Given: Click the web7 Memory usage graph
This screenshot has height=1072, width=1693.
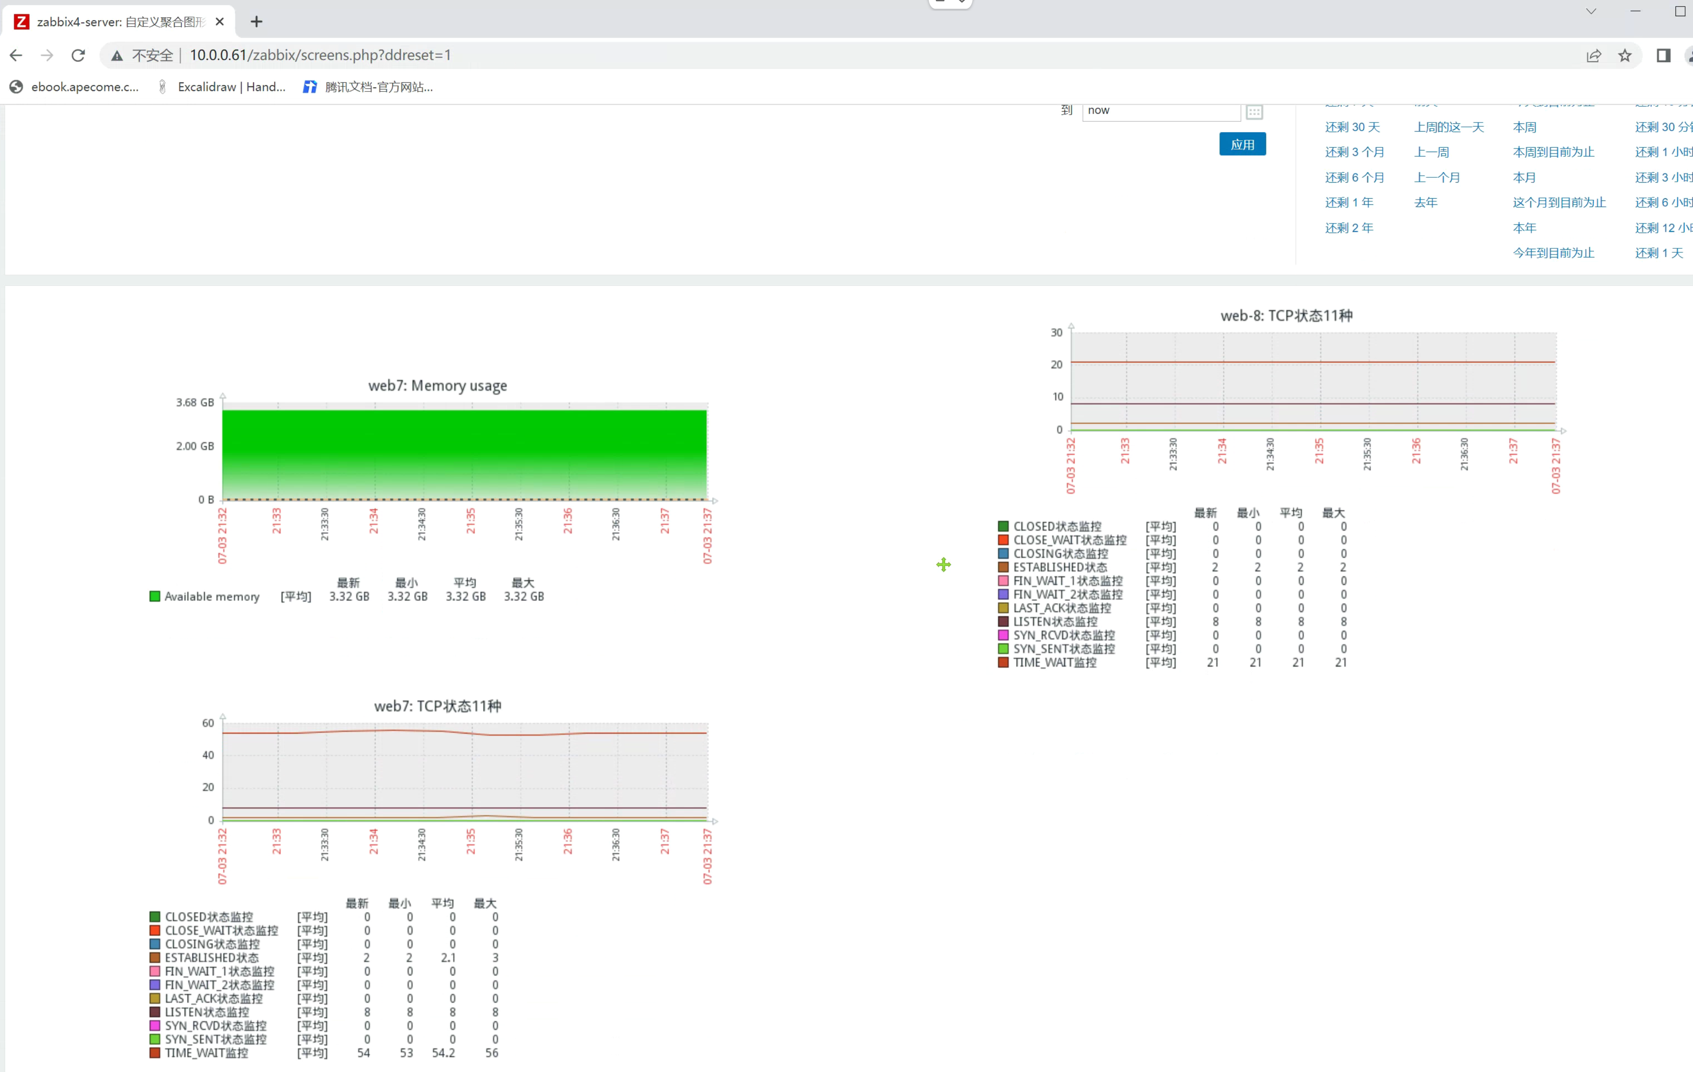Looking at the screenshot, I should [x=464, y=454].
